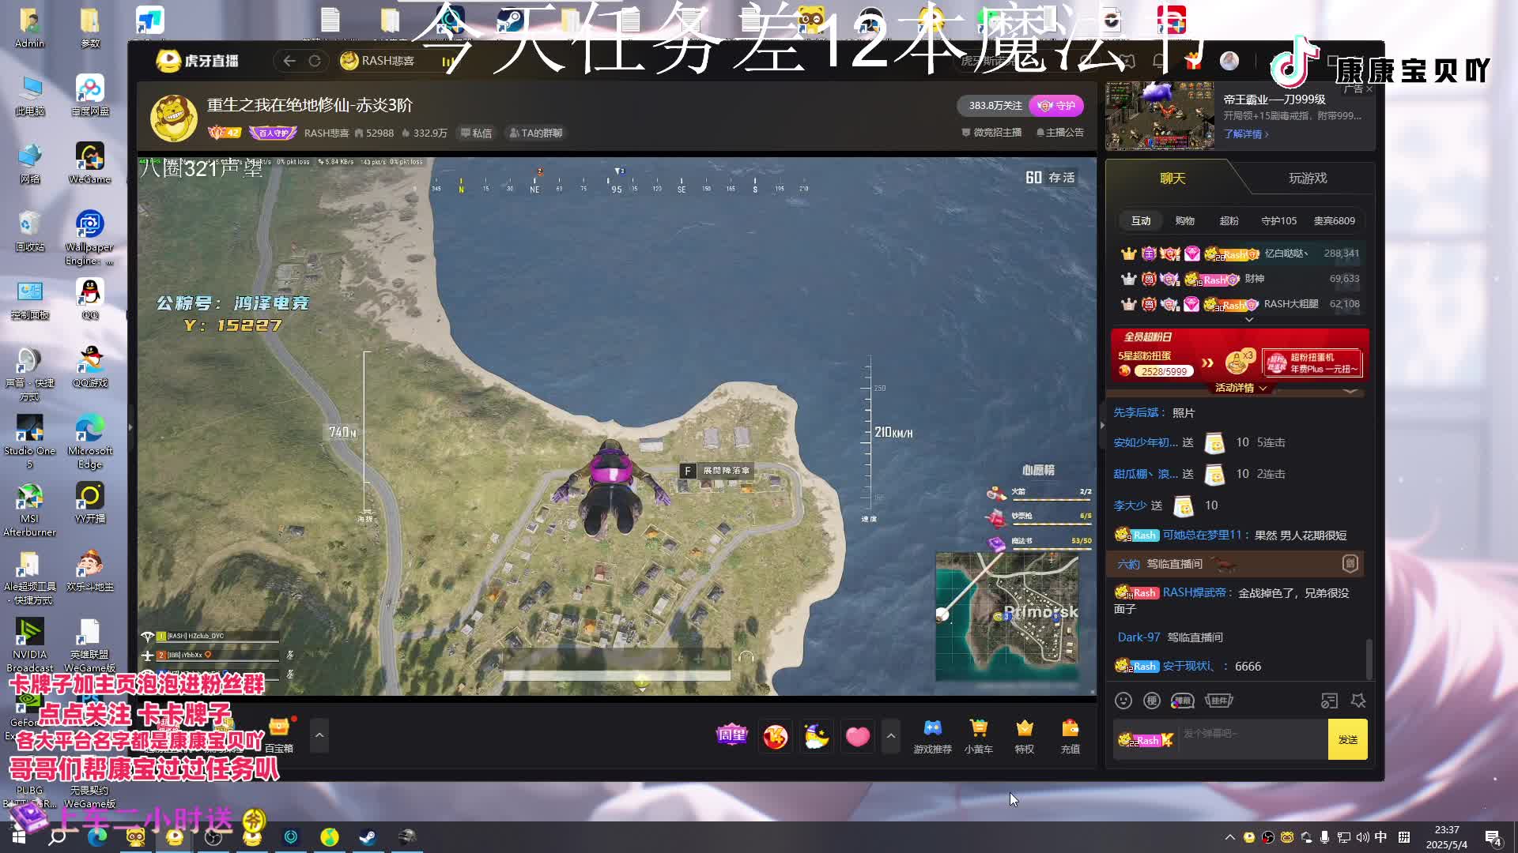The height and width of the screenshot is (853, 1518).
Task: Open the QQ desktop shortcut
Action: pos(90,299)
